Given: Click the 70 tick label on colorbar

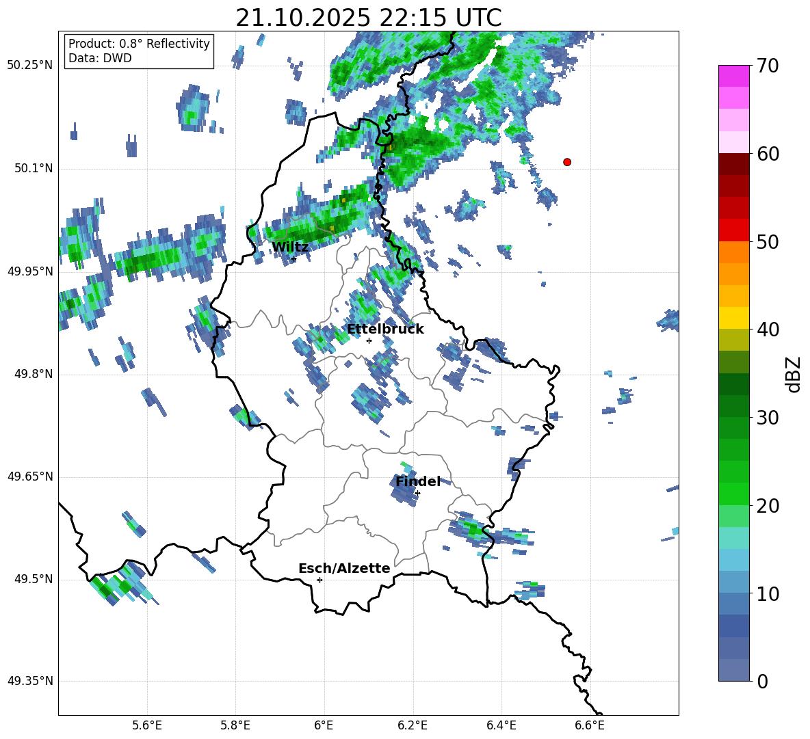Looking at the screenshot, I should click(x=768, y=66).
